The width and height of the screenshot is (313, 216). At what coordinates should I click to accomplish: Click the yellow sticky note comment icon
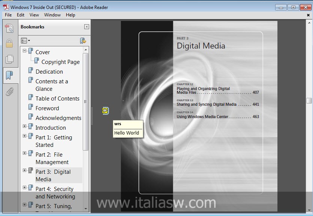(106, 111)
